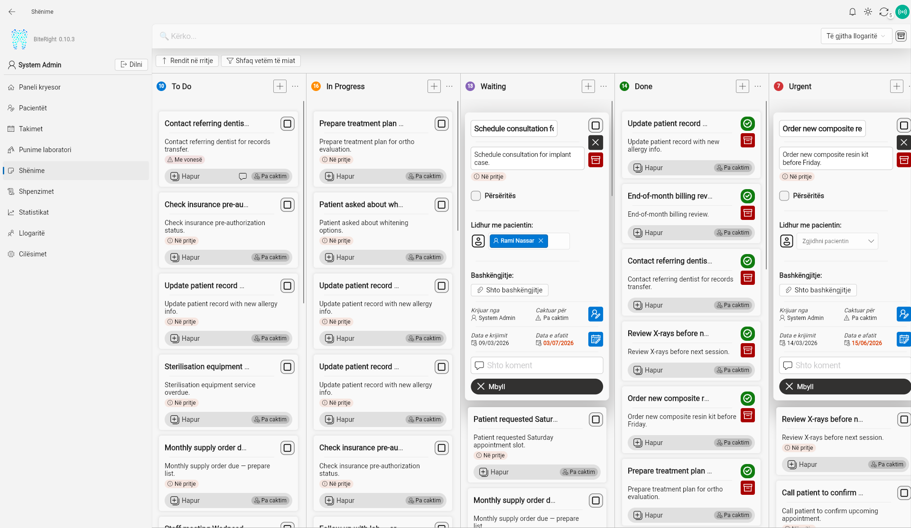Screen dimensions: 911x528
Task: Open due date calendar for Schedule consultation
Action: point(595,339)
